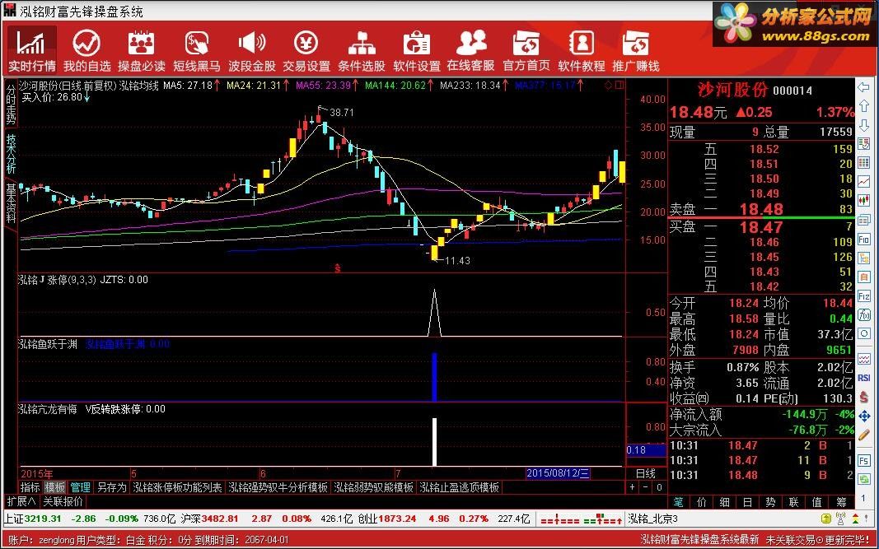Open 泓铭止盈逃顶模板
Viewport: 879px width, 549px height.
pyautogui.click(x=459, y=487)
